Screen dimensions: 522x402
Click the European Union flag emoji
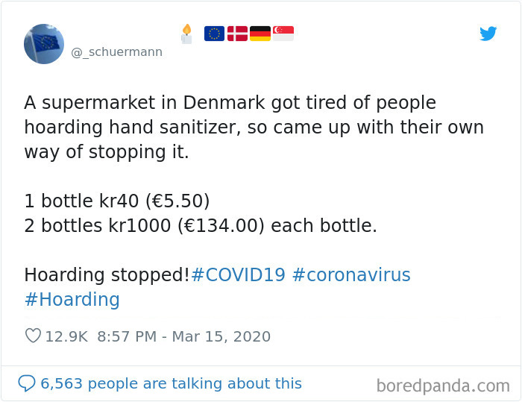click(x=214, y=34)
